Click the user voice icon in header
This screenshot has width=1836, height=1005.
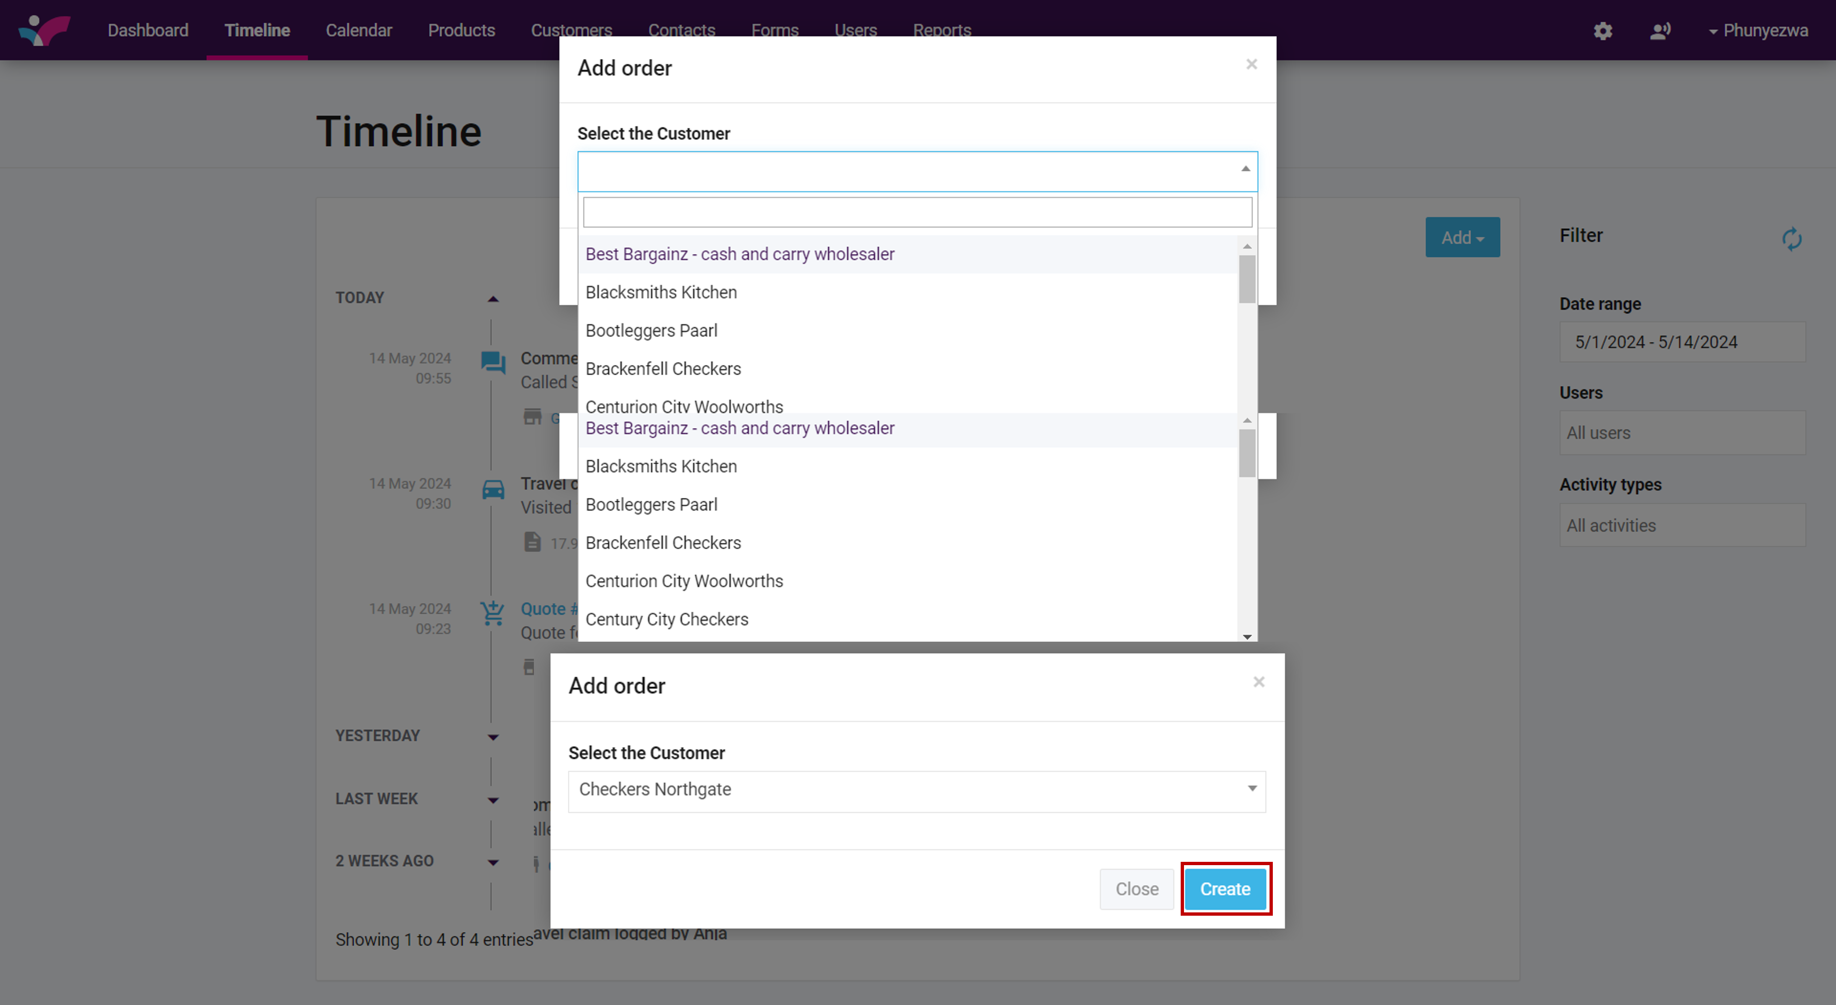[1660, 31]
